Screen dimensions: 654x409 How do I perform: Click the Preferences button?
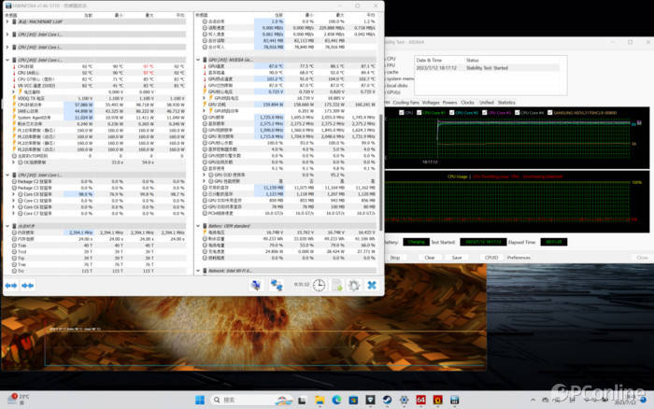point(519,257)
